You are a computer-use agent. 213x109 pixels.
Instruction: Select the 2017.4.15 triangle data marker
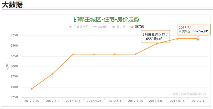pyautogui.click(x=73, y=54)
